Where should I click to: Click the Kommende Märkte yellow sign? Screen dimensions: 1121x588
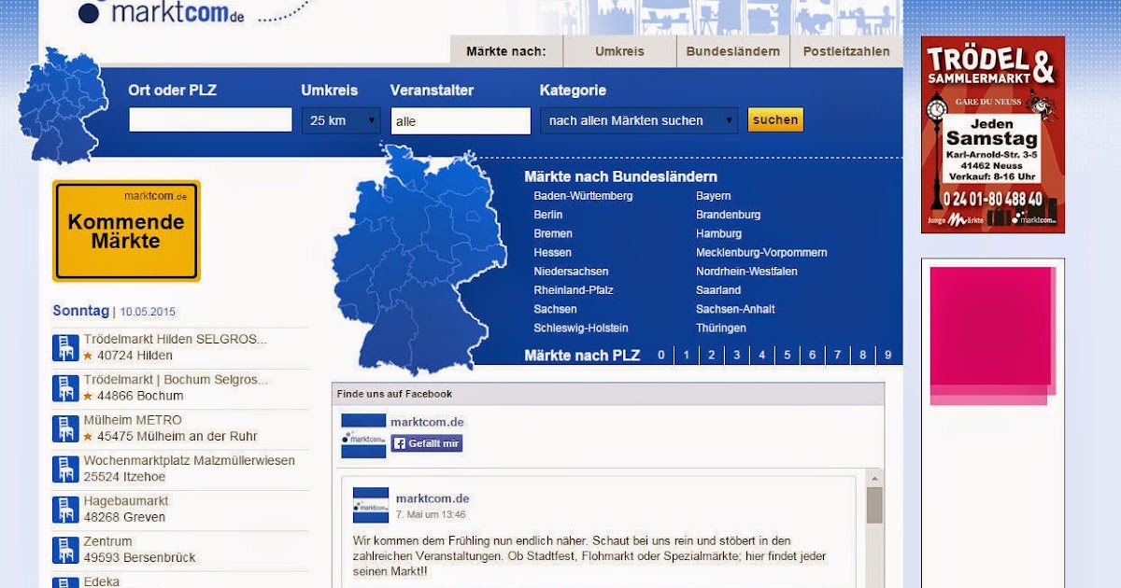point(126,231)
